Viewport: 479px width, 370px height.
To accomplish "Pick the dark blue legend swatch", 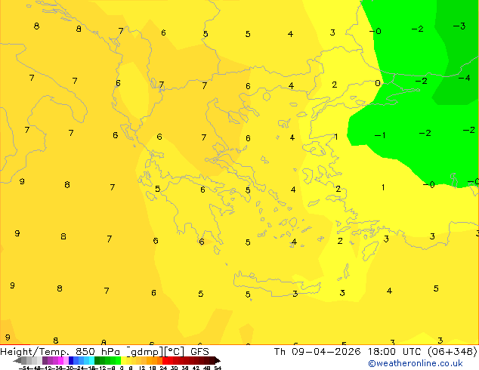I will coord(71,360).
